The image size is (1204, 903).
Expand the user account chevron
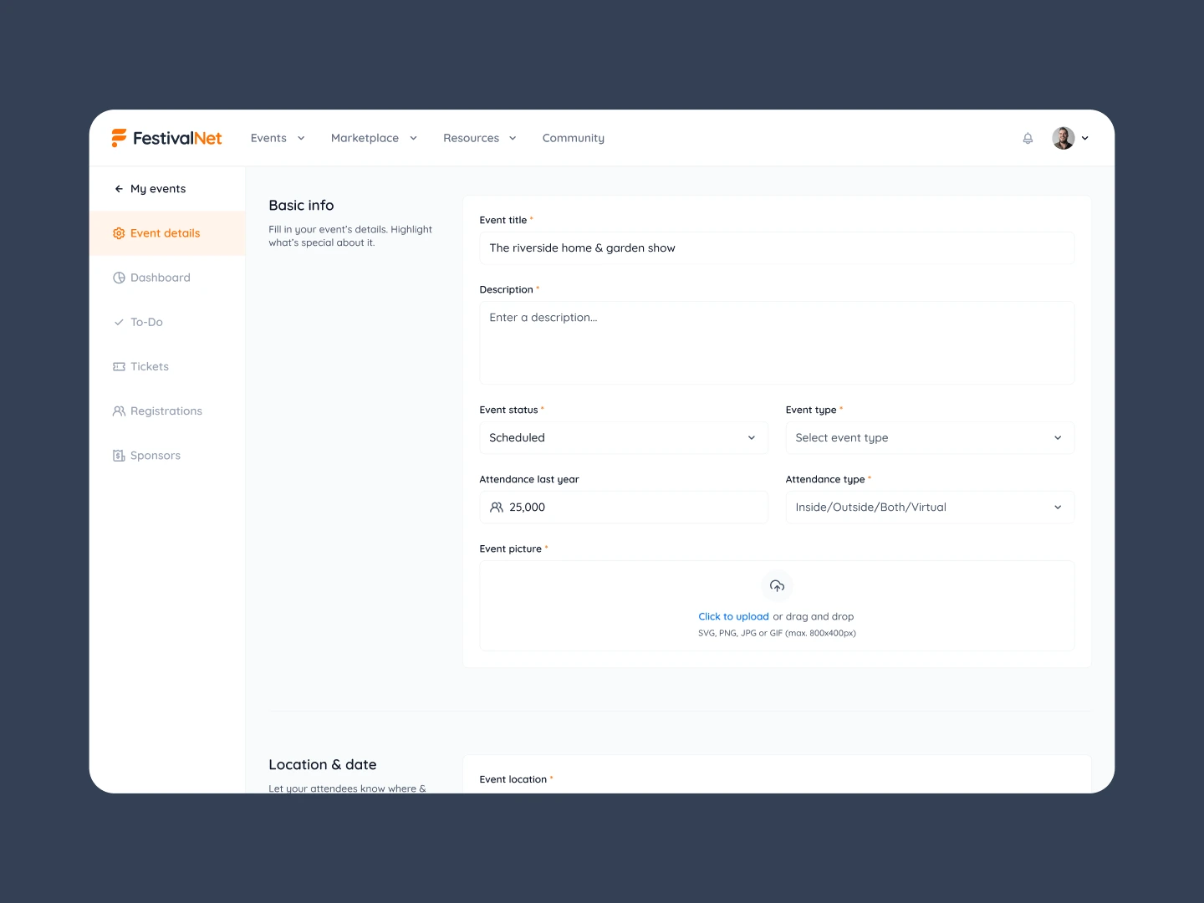1085,138
